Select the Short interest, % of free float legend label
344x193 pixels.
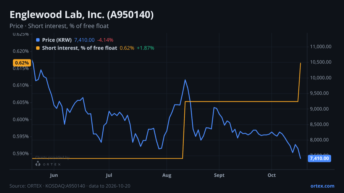tap(79, 48)
